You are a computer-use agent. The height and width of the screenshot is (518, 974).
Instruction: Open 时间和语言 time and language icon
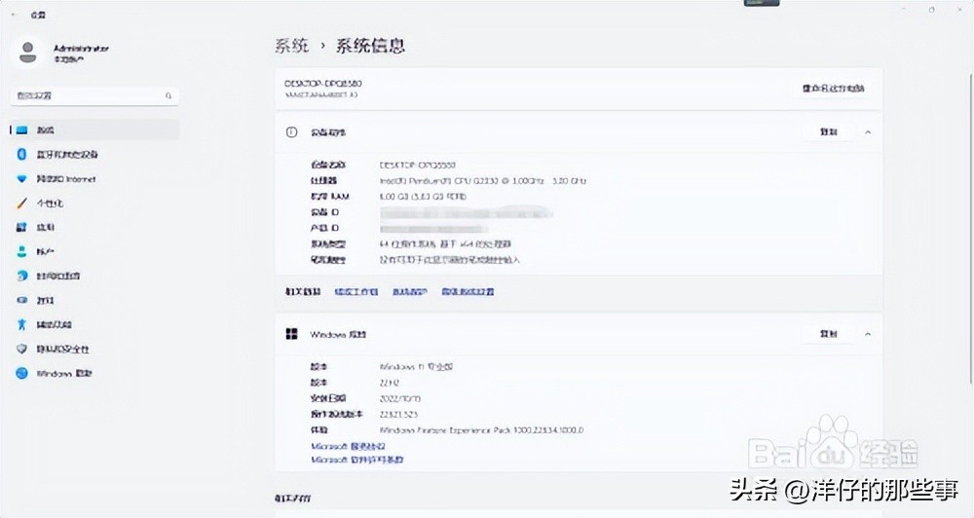pyautogui.click(x=21, y=276)
